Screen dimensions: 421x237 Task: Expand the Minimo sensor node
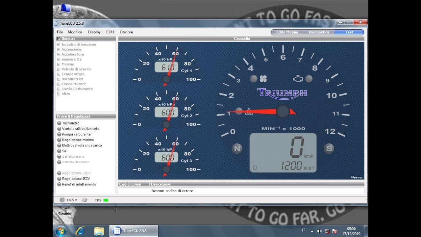pos(59,64)
